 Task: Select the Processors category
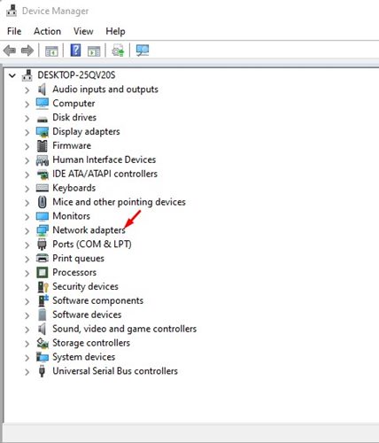[x=74, y=272]
